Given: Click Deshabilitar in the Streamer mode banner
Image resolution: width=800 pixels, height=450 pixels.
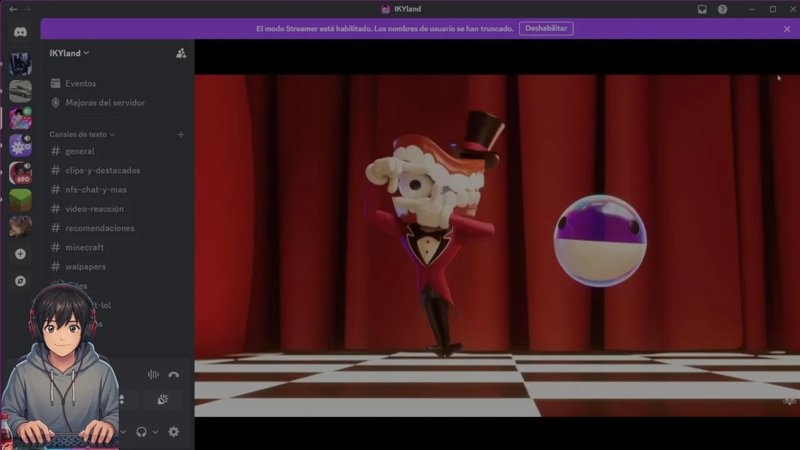Looking at the screenshot, I should [546, 29].
